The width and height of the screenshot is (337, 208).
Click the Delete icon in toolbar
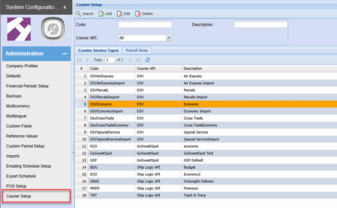tap(138, 14)
